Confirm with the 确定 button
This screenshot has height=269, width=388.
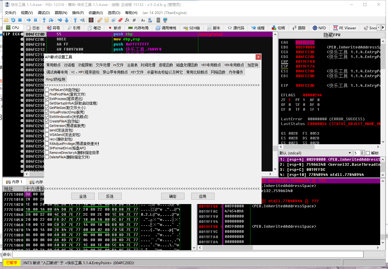[173, 196]
